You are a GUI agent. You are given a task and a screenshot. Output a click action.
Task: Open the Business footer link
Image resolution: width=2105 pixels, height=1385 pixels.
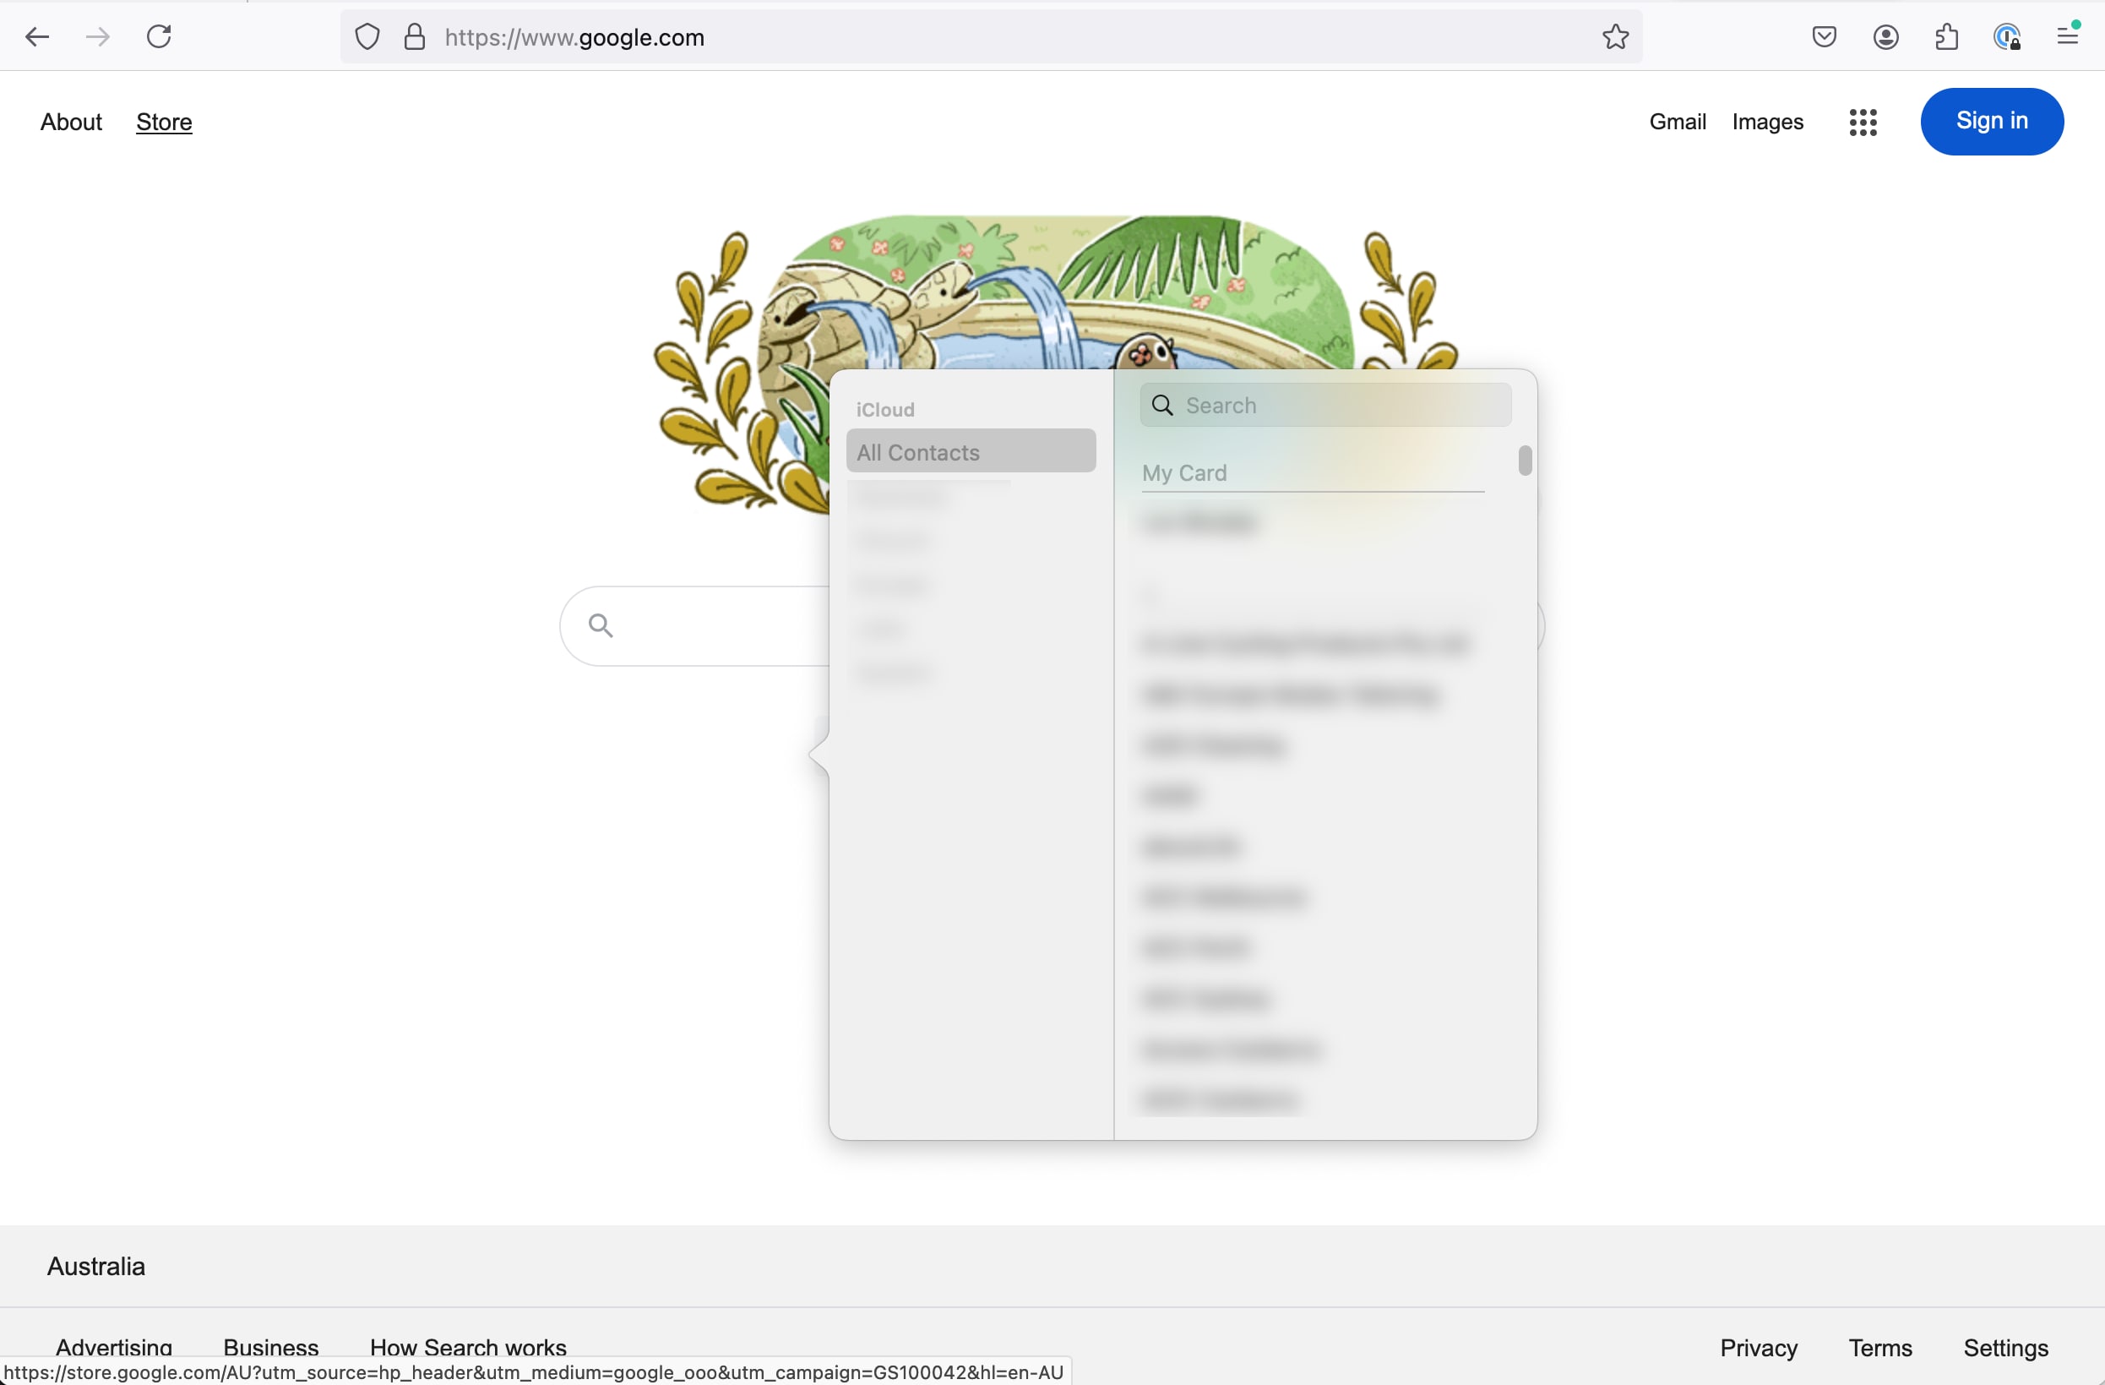click(x=270, y=1346)
